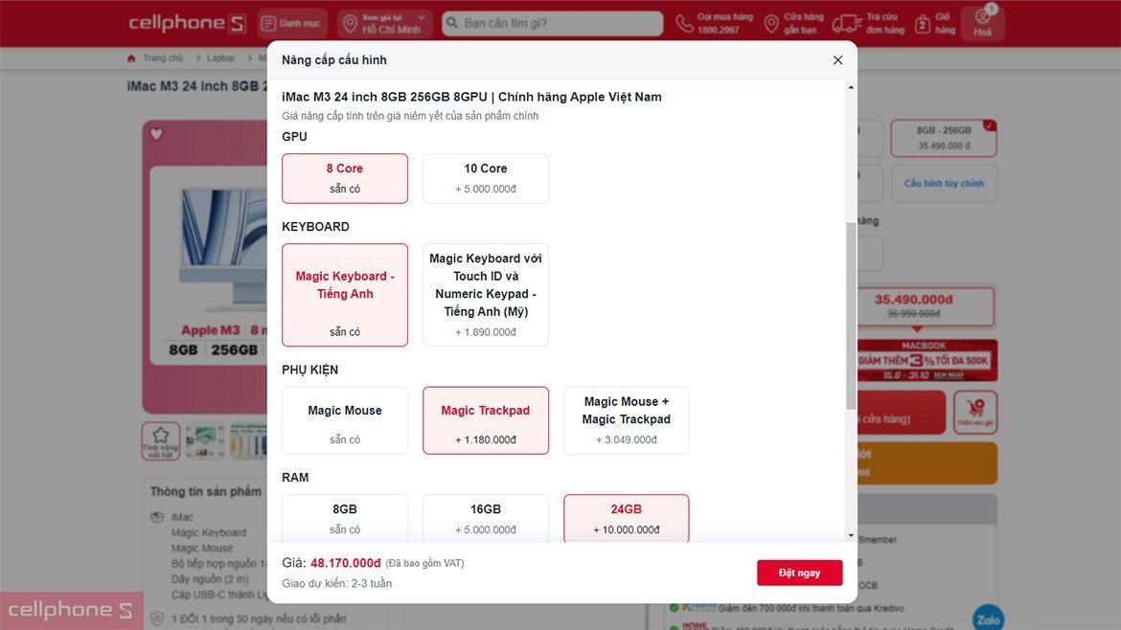Click the store locator Cửa hàng gần bạn icon
The image size is (1121, 630).
(x=770, y=24)
